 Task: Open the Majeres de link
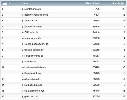(x=30, y=62)
